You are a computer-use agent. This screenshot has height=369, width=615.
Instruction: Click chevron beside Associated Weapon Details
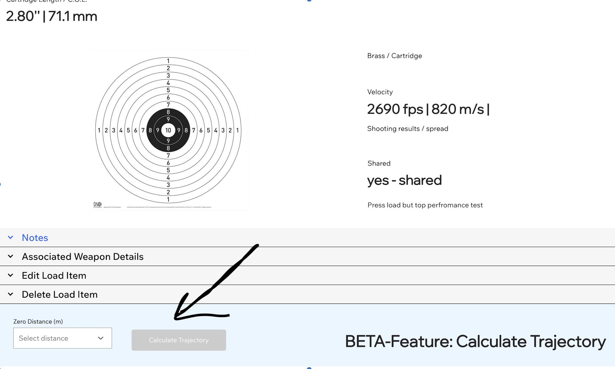click(10, 256)
